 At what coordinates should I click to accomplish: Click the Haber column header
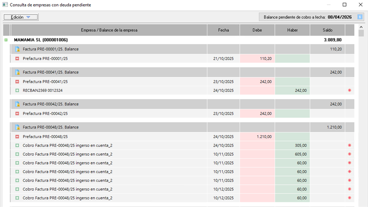[x=292, y=30]
